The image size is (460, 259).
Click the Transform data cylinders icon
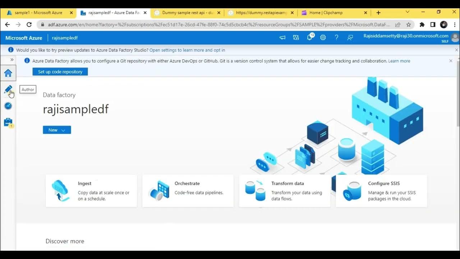point(256,191)
